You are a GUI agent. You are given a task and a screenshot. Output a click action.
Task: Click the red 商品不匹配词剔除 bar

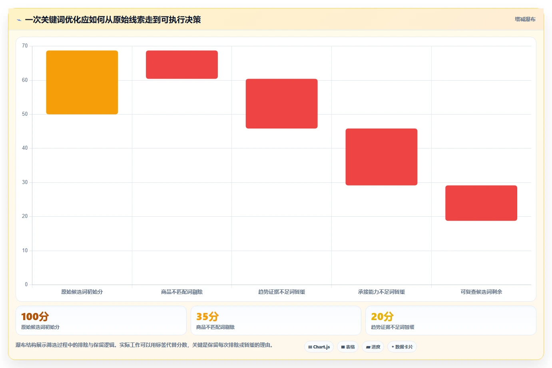[x=182, y=65]
